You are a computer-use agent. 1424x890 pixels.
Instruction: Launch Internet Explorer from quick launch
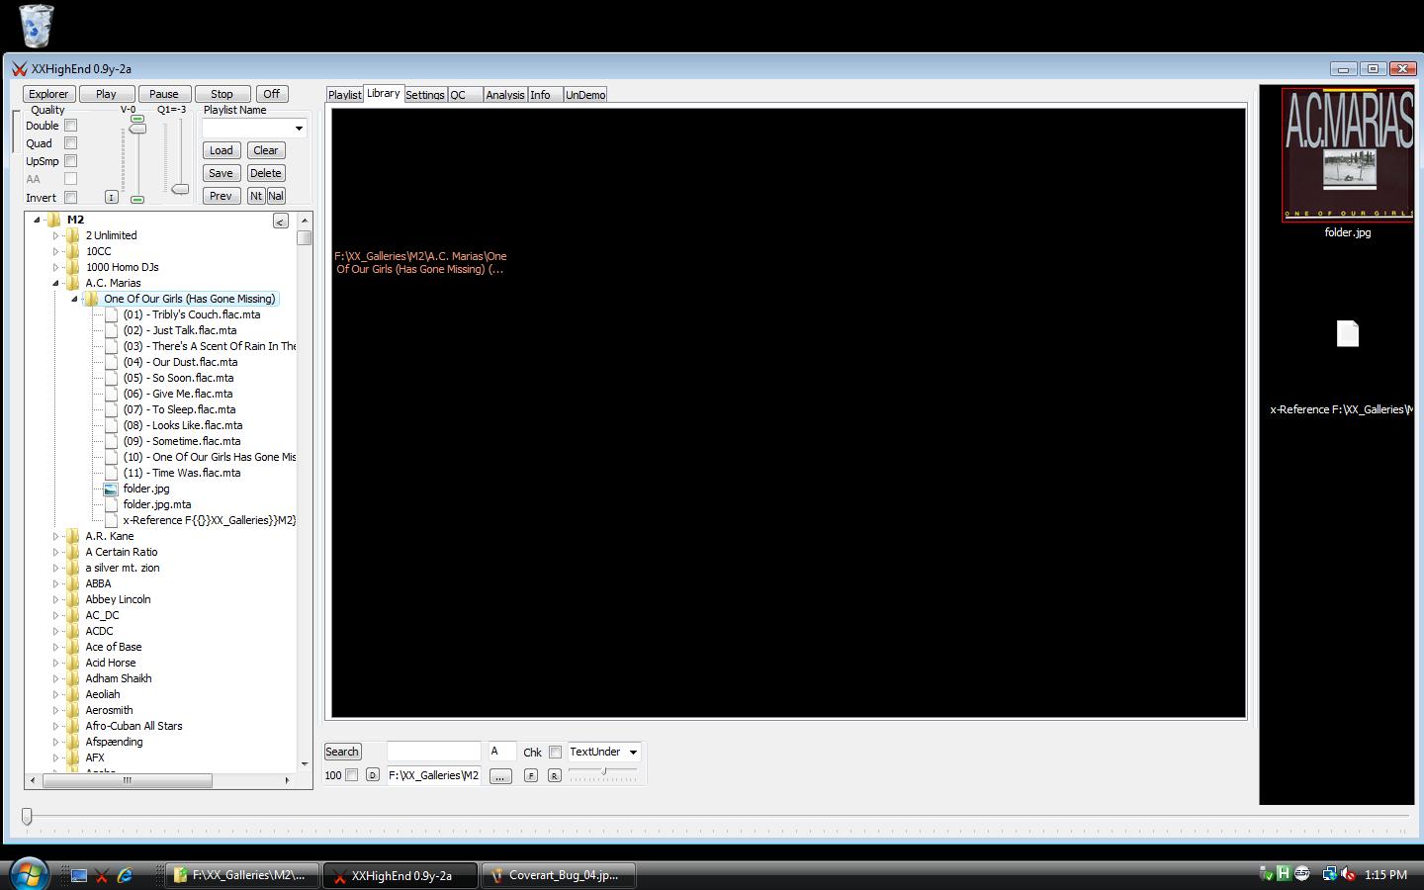[125, 875]
